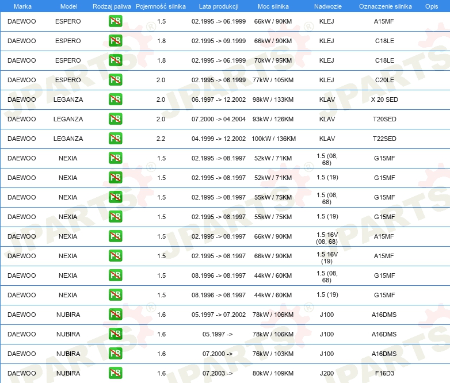The height and width of the screenshot is (383, 450).
Task: Click the KLEJ body cell in the C20LE row
Action: click(327, 80)
